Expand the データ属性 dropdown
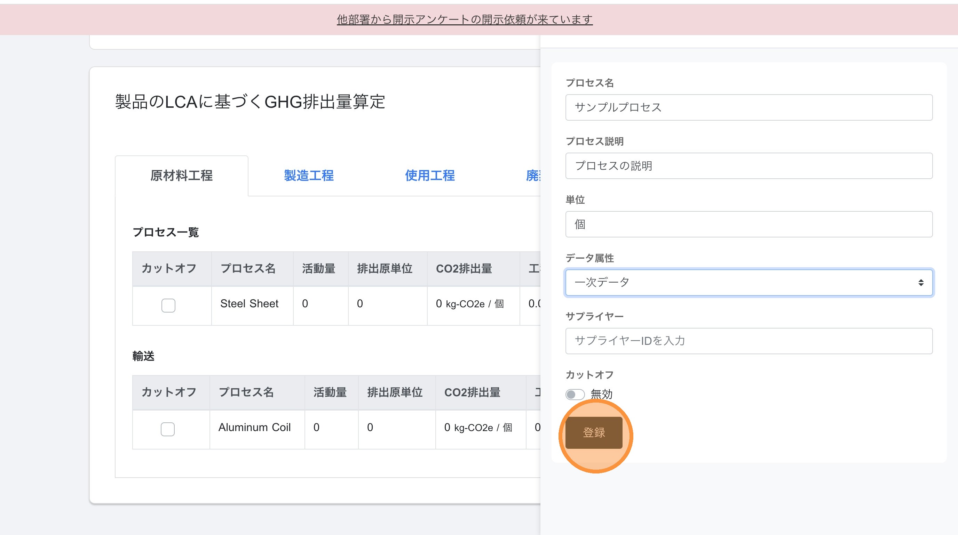Viewport: 958px width, 535px height. click(x=748, y=282)
